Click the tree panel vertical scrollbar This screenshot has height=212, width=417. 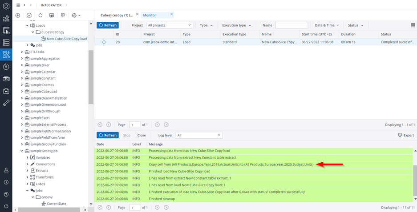click(91, 77)
